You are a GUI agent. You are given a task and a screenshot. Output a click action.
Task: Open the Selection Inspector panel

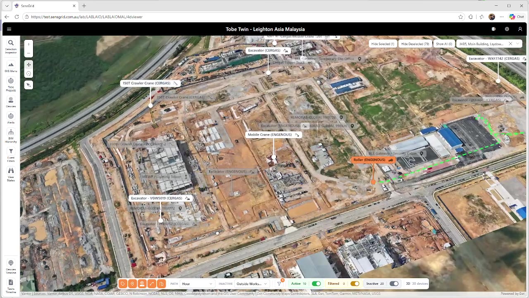point(11,47)
